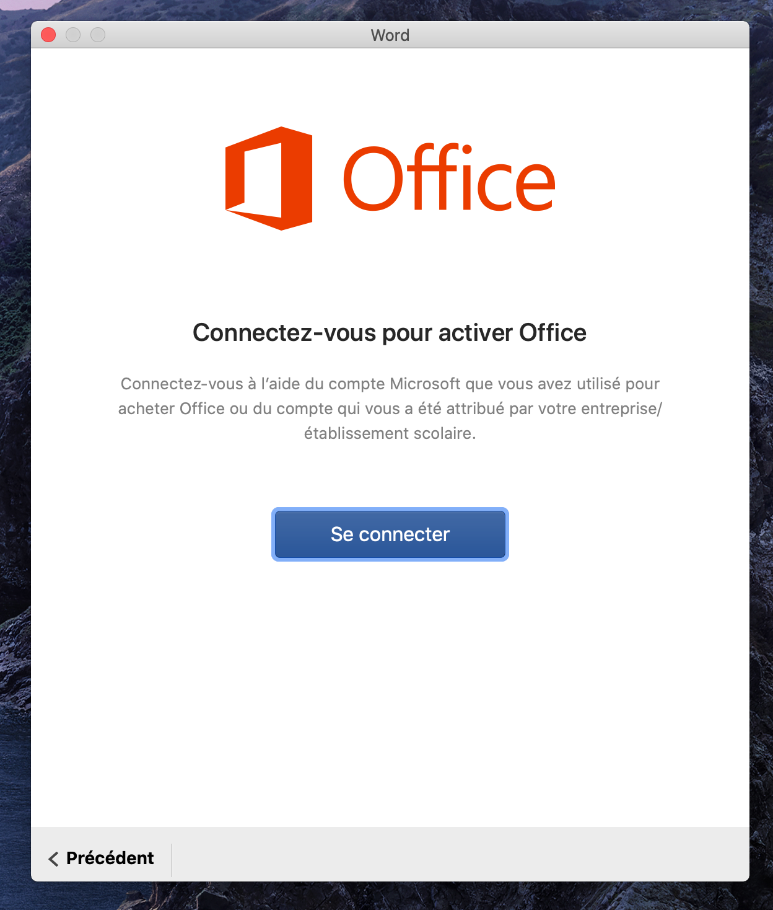This screenshot has width=773, height=910.
Task: Click the orange Office wordmark text
Action: [449, 179]
